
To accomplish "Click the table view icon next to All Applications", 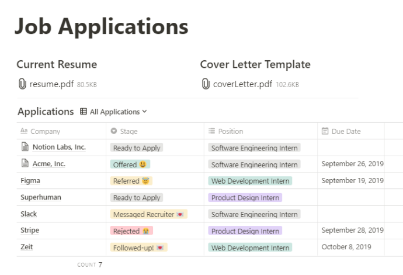I will click(x=84, y=112).
